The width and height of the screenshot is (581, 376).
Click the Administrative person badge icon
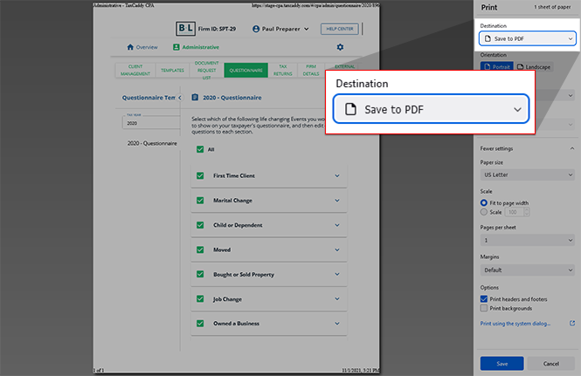pyautogui.click(x=176, y=47)
